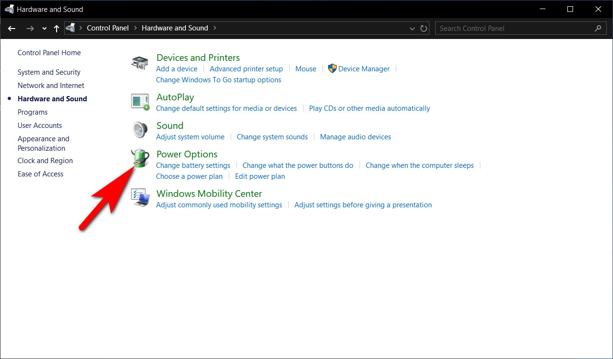Open Mouse settings link
The width and height of the screenshot is (613, 359).
coord(306,69)
